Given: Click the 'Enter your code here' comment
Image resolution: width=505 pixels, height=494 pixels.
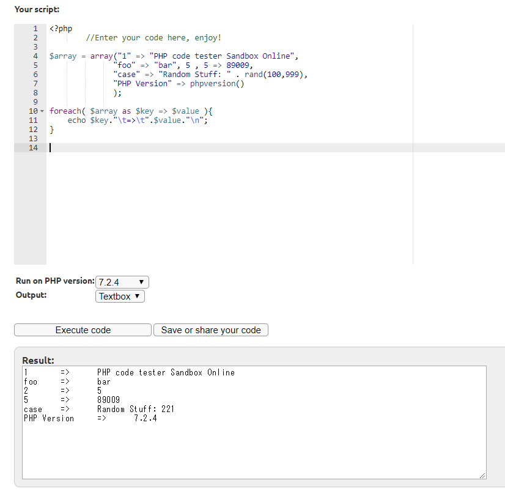Looking at the screenshot, I should tap(153, 38).
